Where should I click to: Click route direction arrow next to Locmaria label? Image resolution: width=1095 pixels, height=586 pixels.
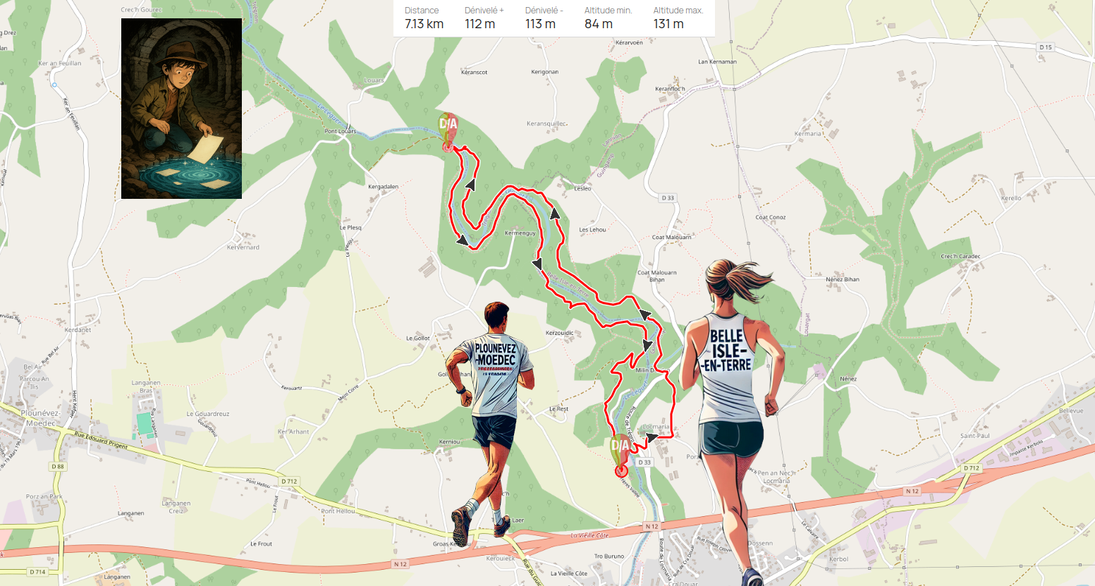(x=652, y=437)
